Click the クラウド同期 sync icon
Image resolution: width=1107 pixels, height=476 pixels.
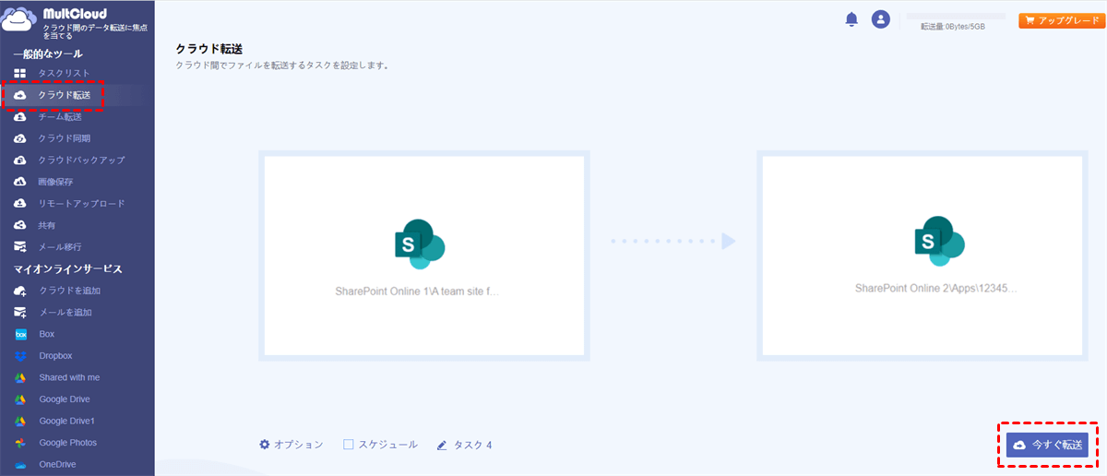pyautogui.click(x=20, y=138)
